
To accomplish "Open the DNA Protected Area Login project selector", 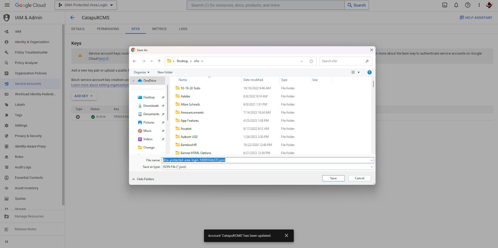I will point(86,5).
